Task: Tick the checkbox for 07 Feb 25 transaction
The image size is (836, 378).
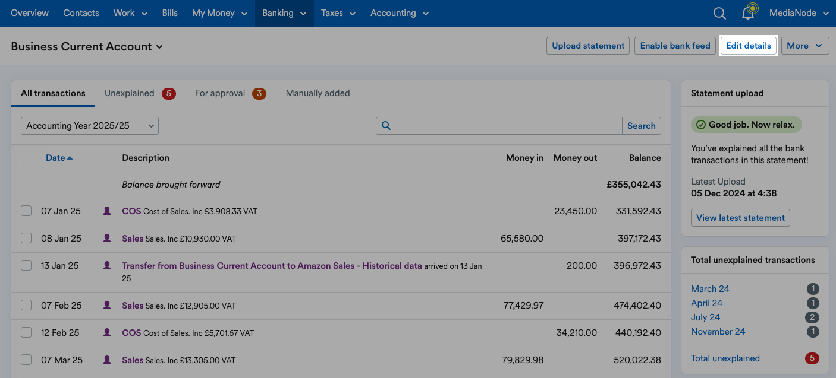Action: pos(26,305)
